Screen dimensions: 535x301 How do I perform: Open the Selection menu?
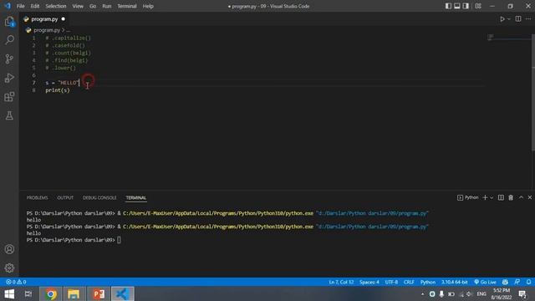(56, 6)
